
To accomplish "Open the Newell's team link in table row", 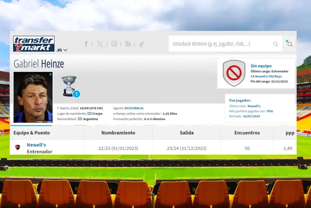I will (36, 145).
